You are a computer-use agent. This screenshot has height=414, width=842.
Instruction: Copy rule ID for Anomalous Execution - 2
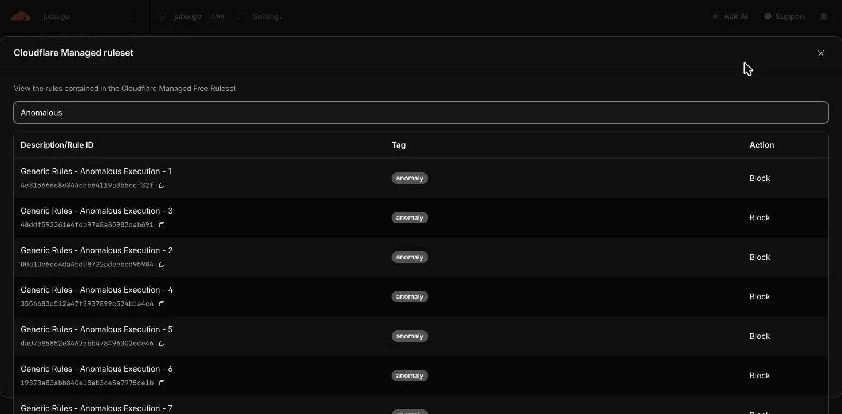[x=162, y=265]
